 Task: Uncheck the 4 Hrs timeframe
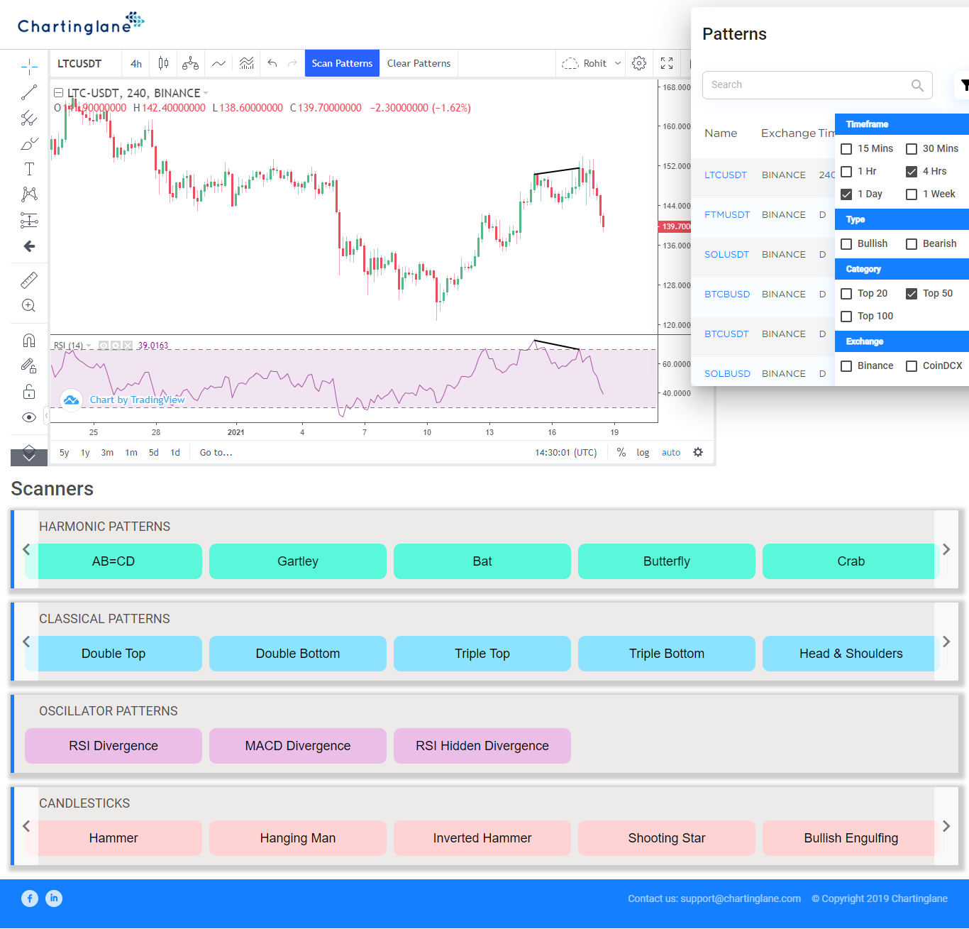pos(912,172)
